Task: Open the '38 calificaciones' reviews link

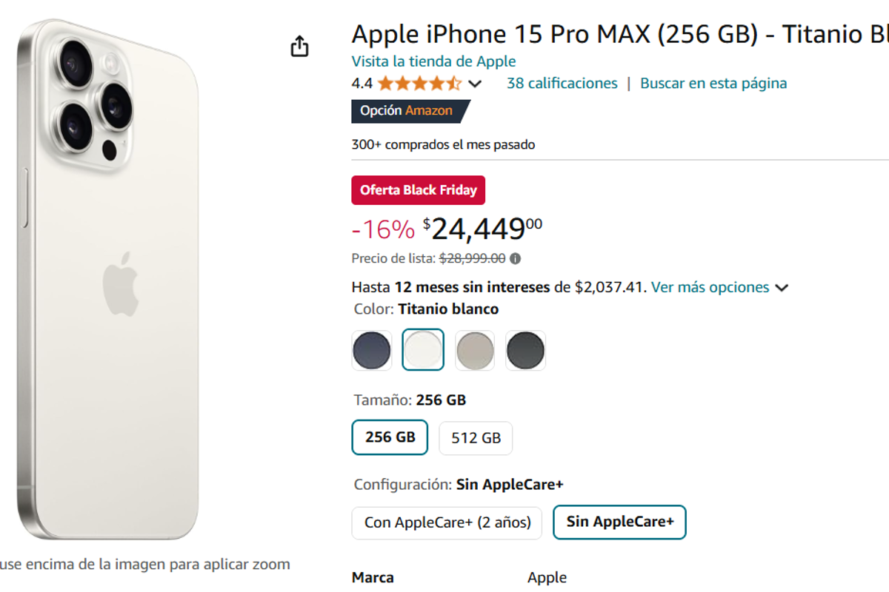Action: click(561, 83)
